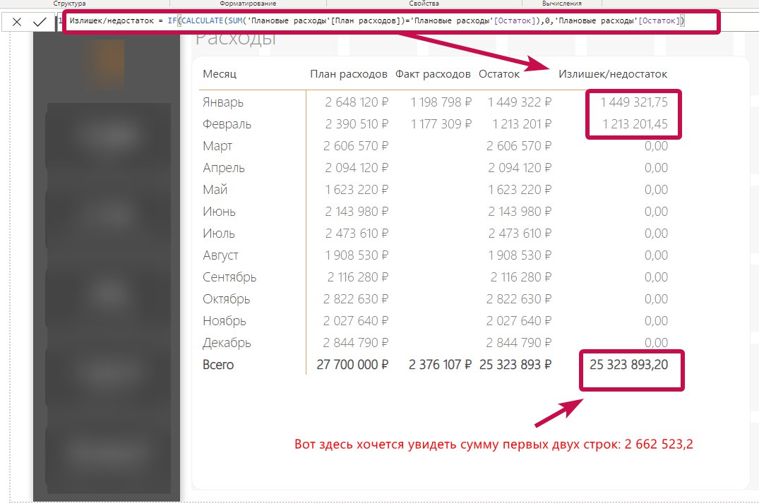Click the План расходов column header
Screen dimensions: 759x503
[x=349, y=74]
